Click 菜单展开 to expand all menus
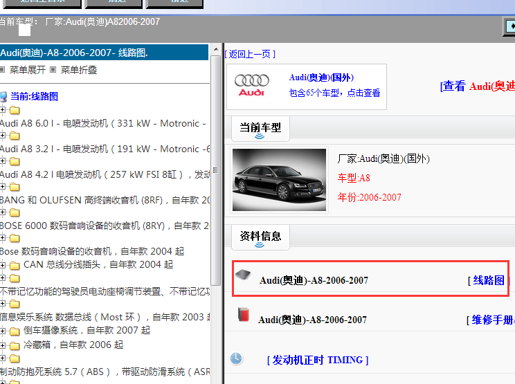This screenshot has height=384, width=515. [x=28, y=70]
